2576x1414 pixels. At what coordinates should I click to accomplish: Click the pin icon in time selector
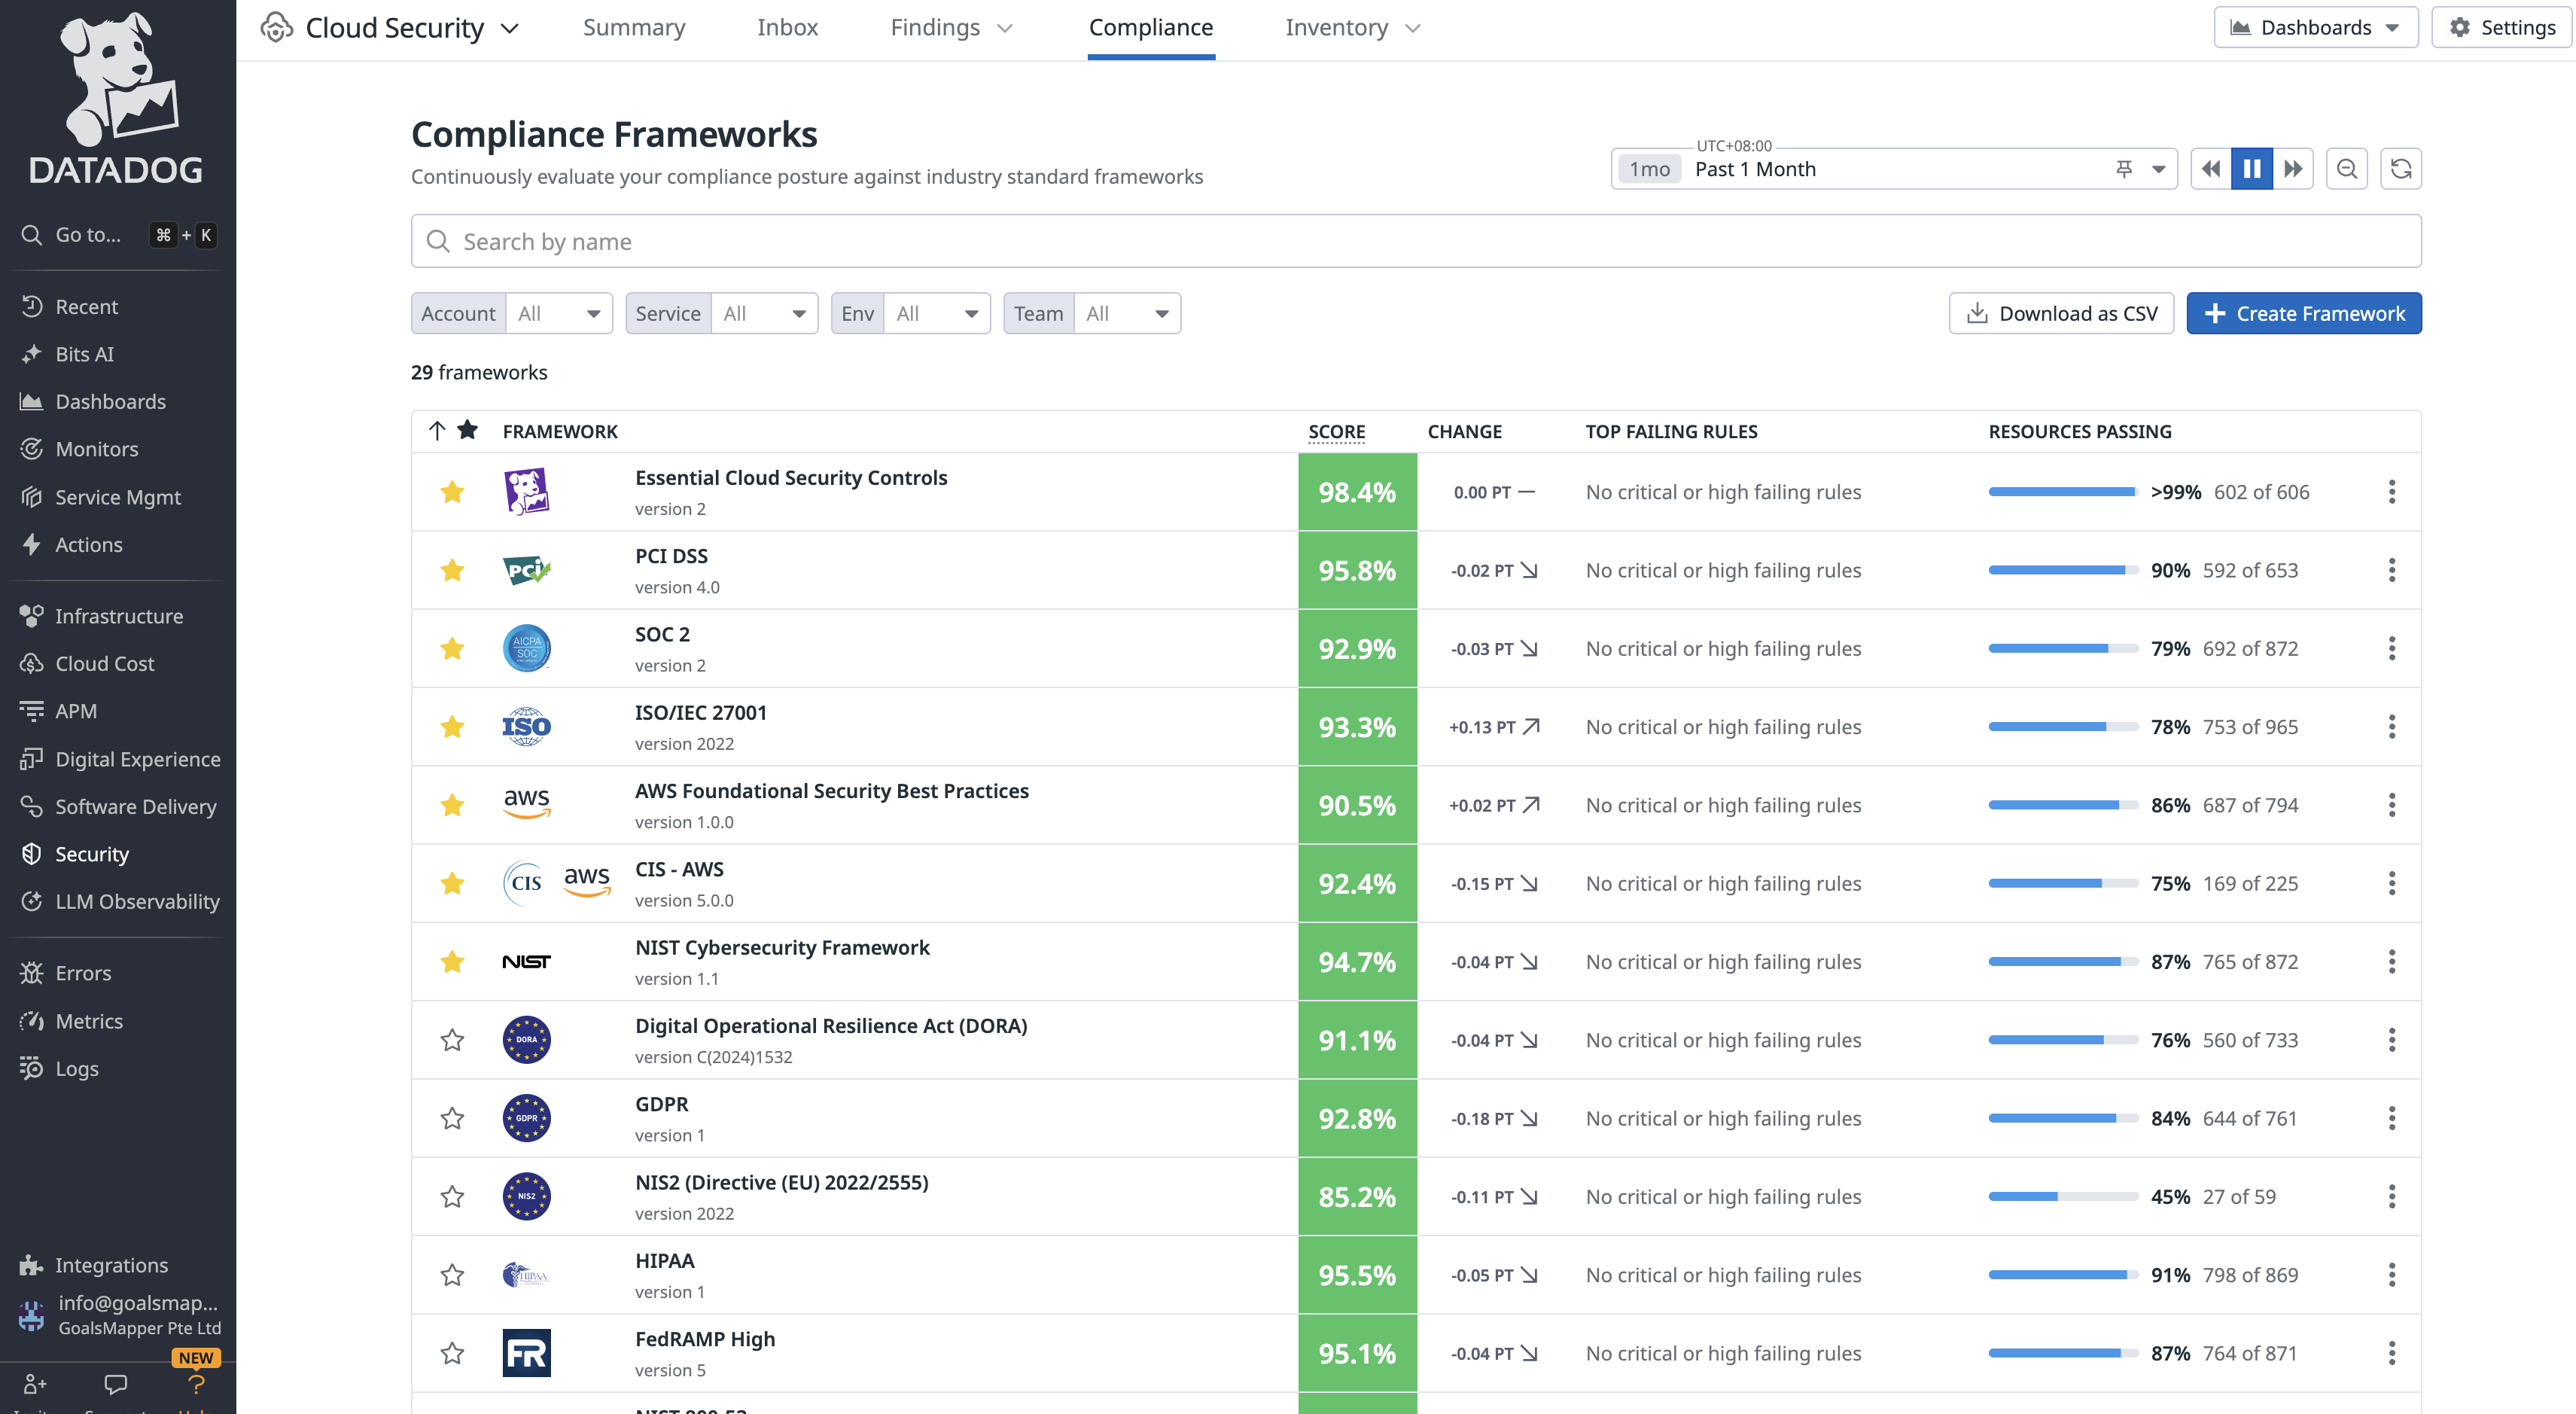[2124, 169]
